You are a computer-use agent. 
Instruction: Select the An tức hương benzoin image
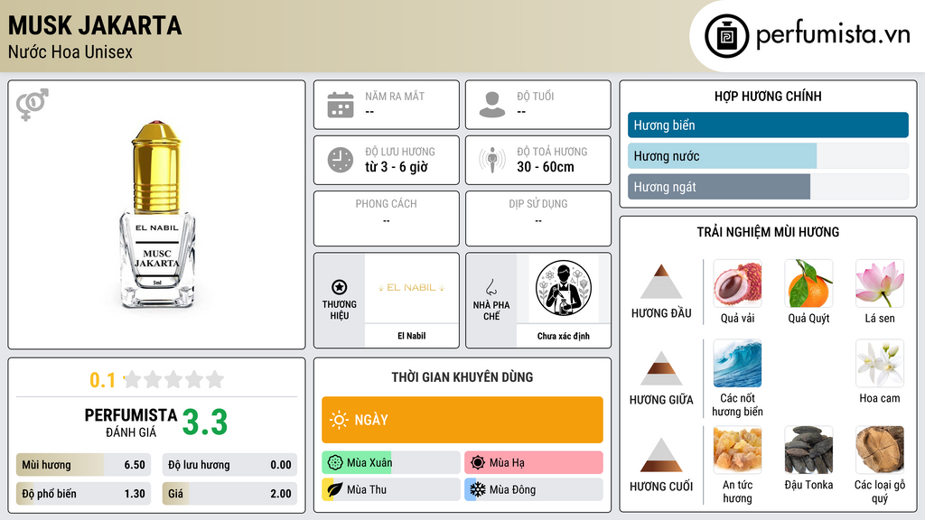pos(737,450)
